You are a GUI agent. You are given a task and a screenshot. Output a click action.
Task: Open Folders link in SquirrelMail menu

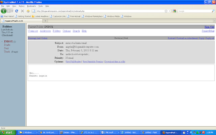57,31
